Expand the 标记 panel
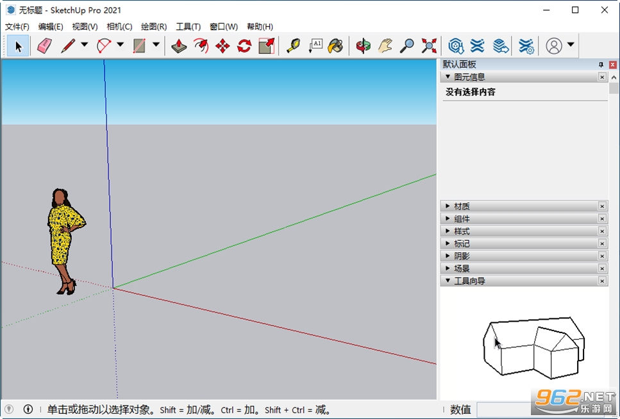 448,243
